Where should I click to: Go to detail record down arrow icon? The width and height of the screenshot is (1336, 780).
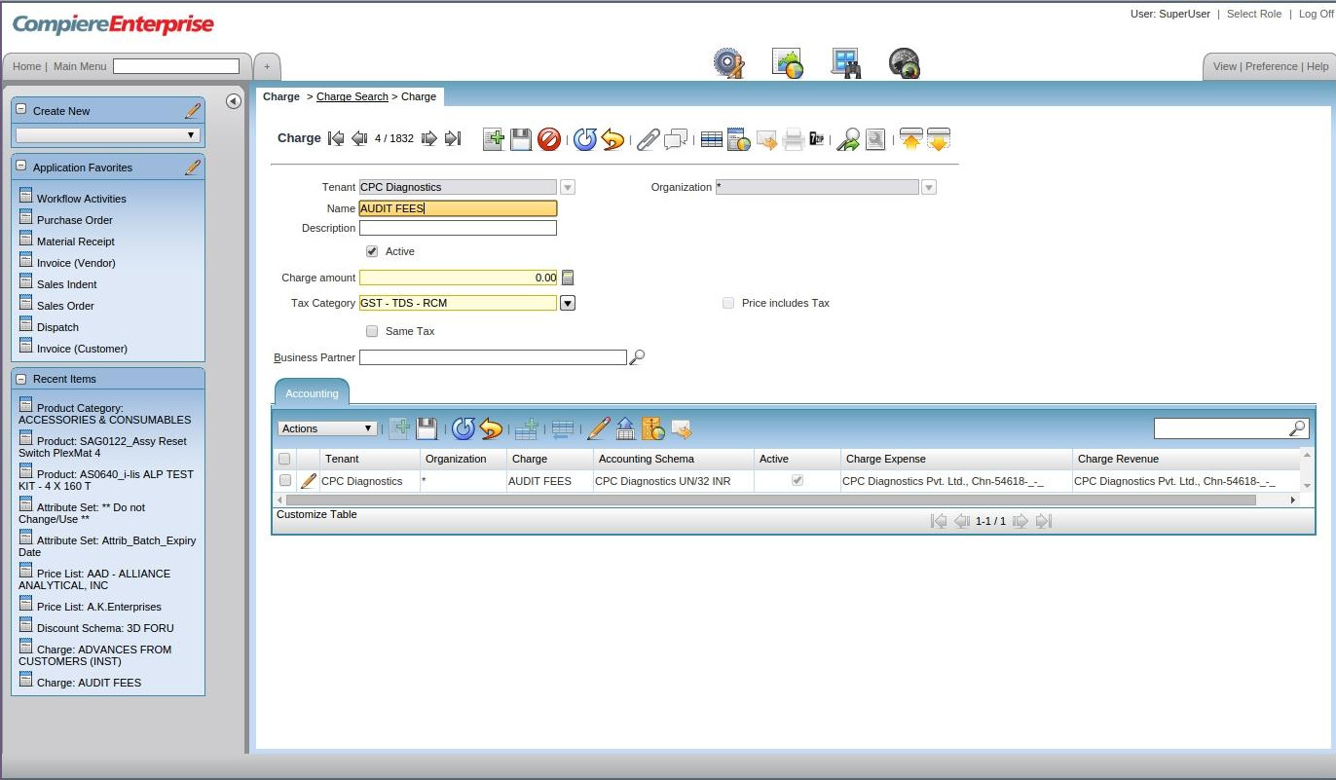click(x=938, y=139)
